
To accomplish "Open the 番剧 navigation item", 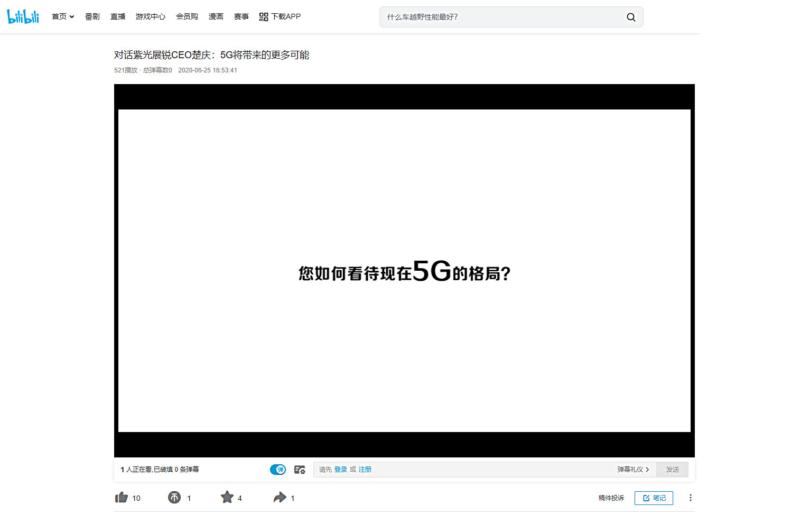I will click(92, 17).
